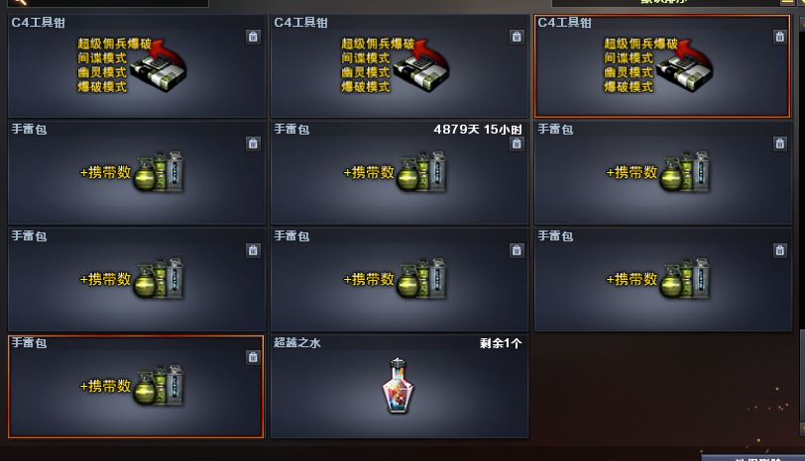Click trash icon on orange-highlighted 手雷包 card
Screen dimensions: 805x461
point(253,357)
